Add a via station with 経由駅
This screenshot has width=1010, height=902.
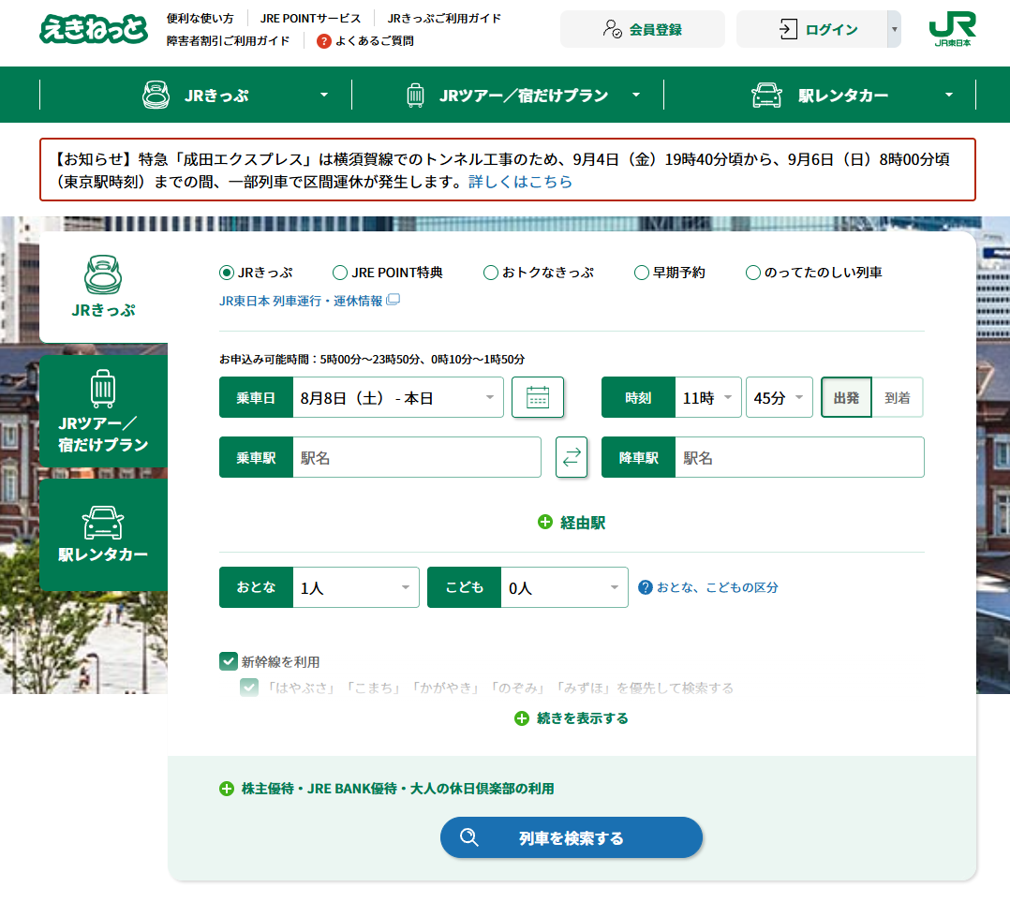pyautogui.click(x=572, y=522)
